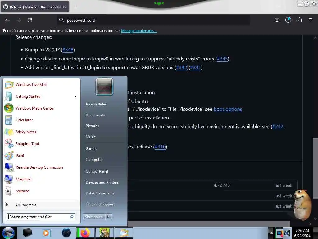Viewport: 318px width, 239px height.
Task: Open Windows Live Mail from Start menu
Action: (31, 85)
